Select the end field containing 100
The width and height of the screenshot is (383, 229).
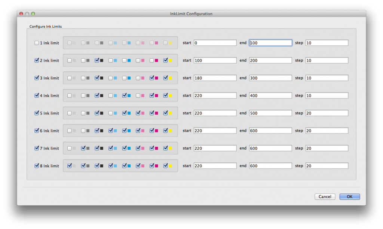click(270, 43)
